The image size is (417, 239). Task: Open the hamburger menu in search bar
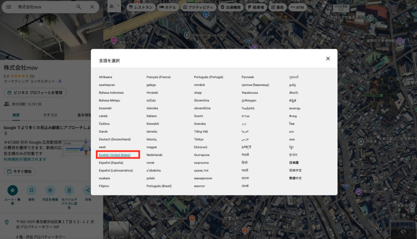(x=9, y=7)
